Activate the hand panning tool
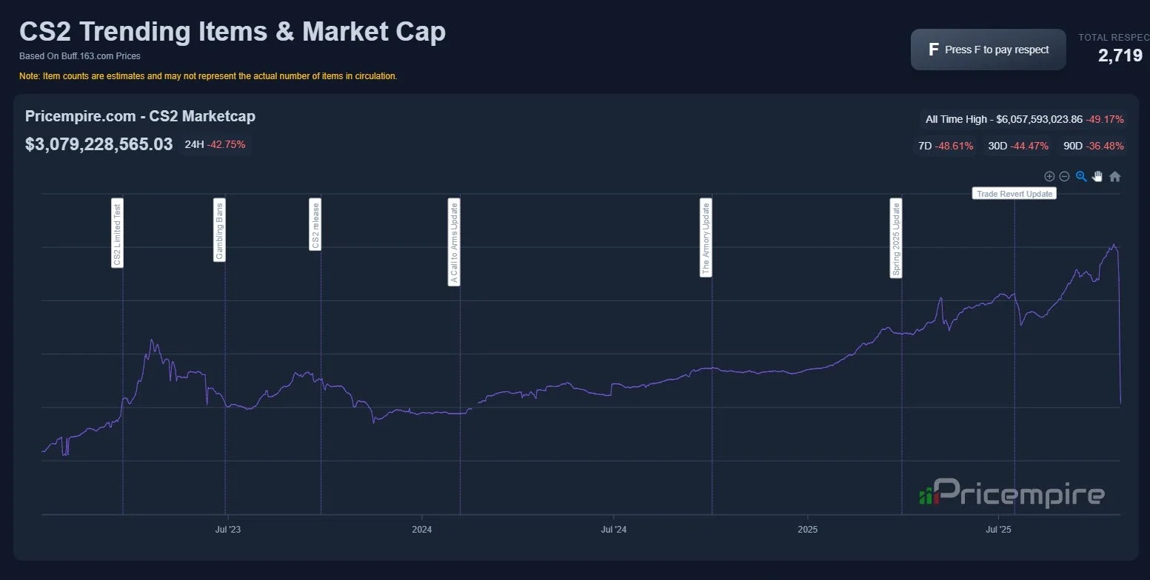This screenshot has width=1150, height=580. [1097, 176]
